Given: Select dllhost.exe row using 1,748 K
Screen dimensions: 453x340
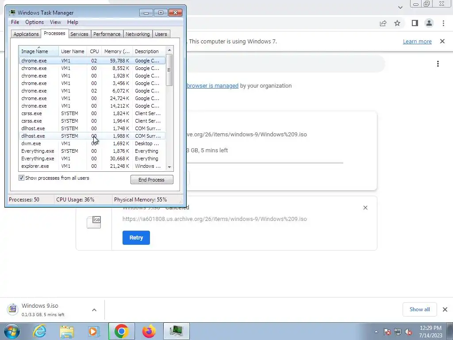Looking at the screenshot, I should tap(92, 128).
